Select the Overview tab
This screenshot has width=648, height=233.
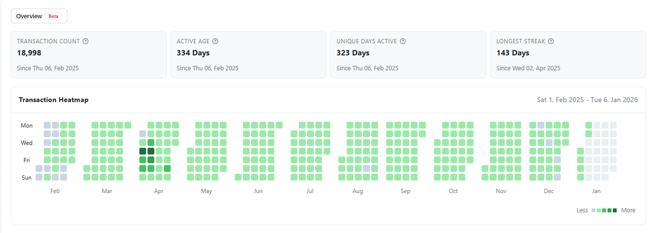39,16
